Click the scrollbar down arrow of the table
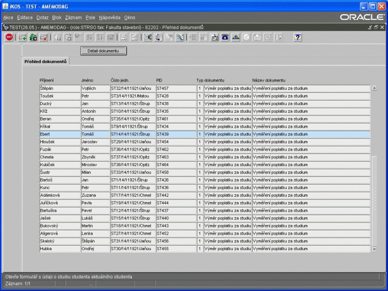Viewport: 388px width, 291px height. coord(374,249)
